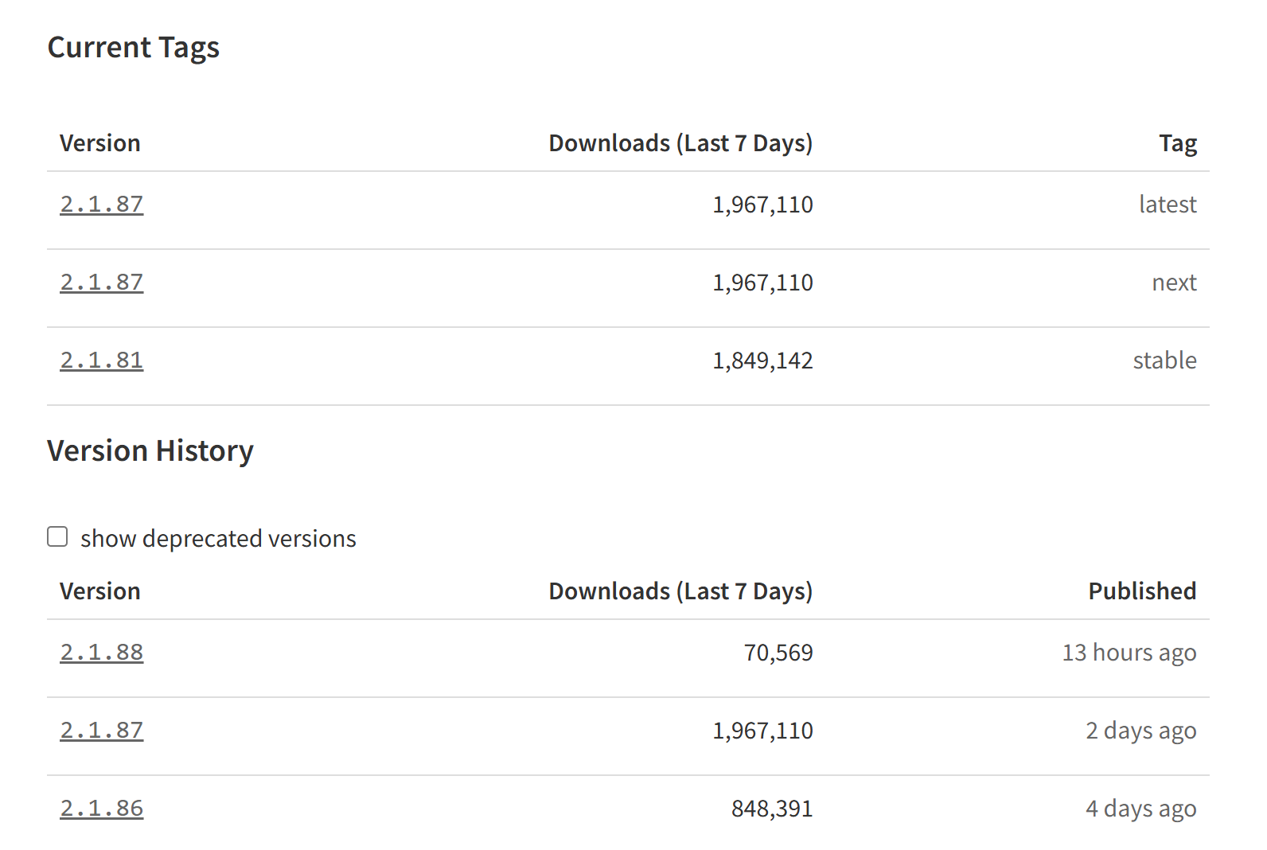Click the "13 hours ago" published cell

1129,653
